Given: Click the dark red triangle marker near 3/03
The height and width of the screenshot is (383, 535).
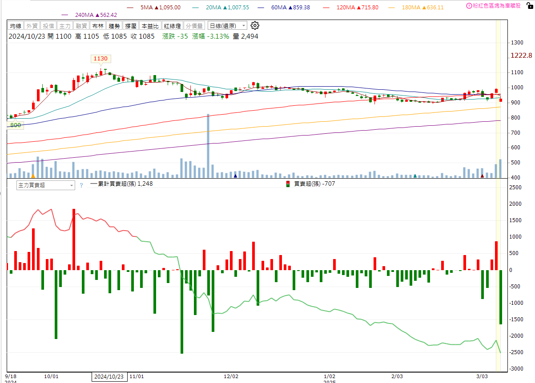Looking at the screenshot, I should (x=482, y=176).
